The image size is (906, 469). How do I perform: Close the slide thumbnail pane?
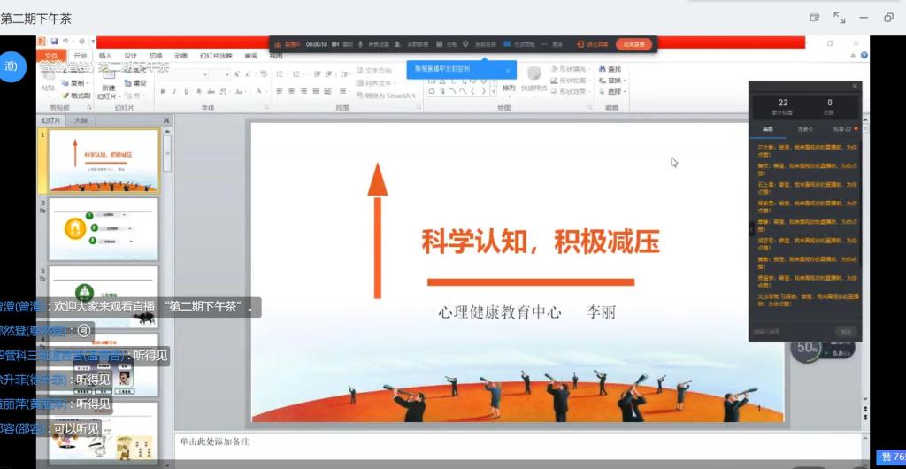[x=166, y=120]
